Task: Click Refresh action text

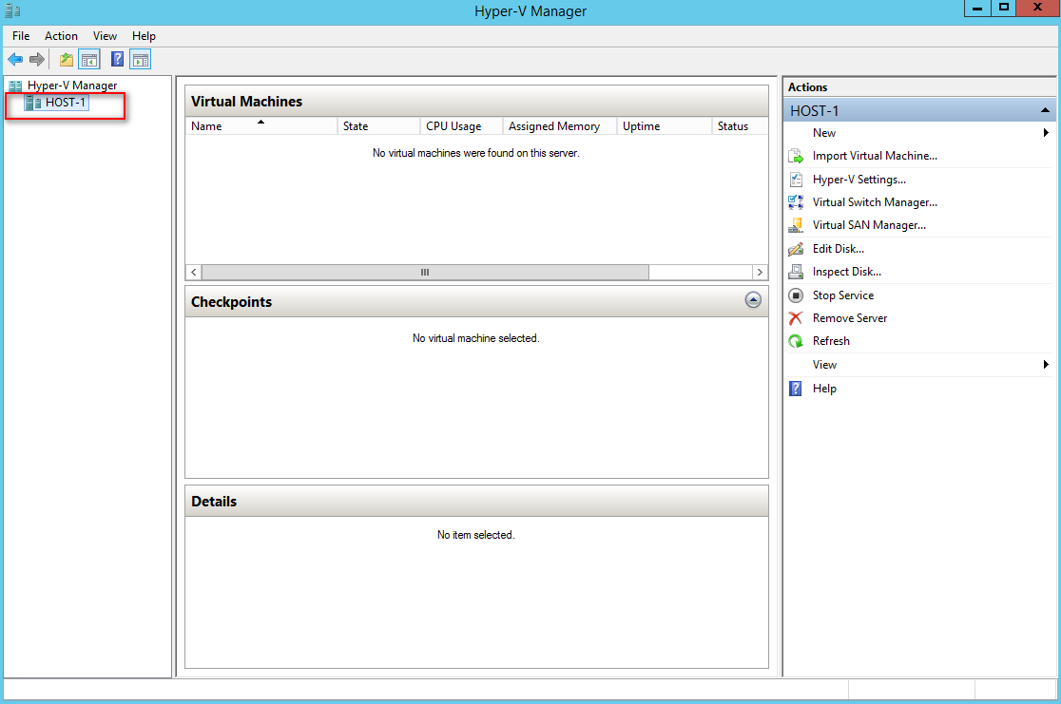Action: point(831,341)
